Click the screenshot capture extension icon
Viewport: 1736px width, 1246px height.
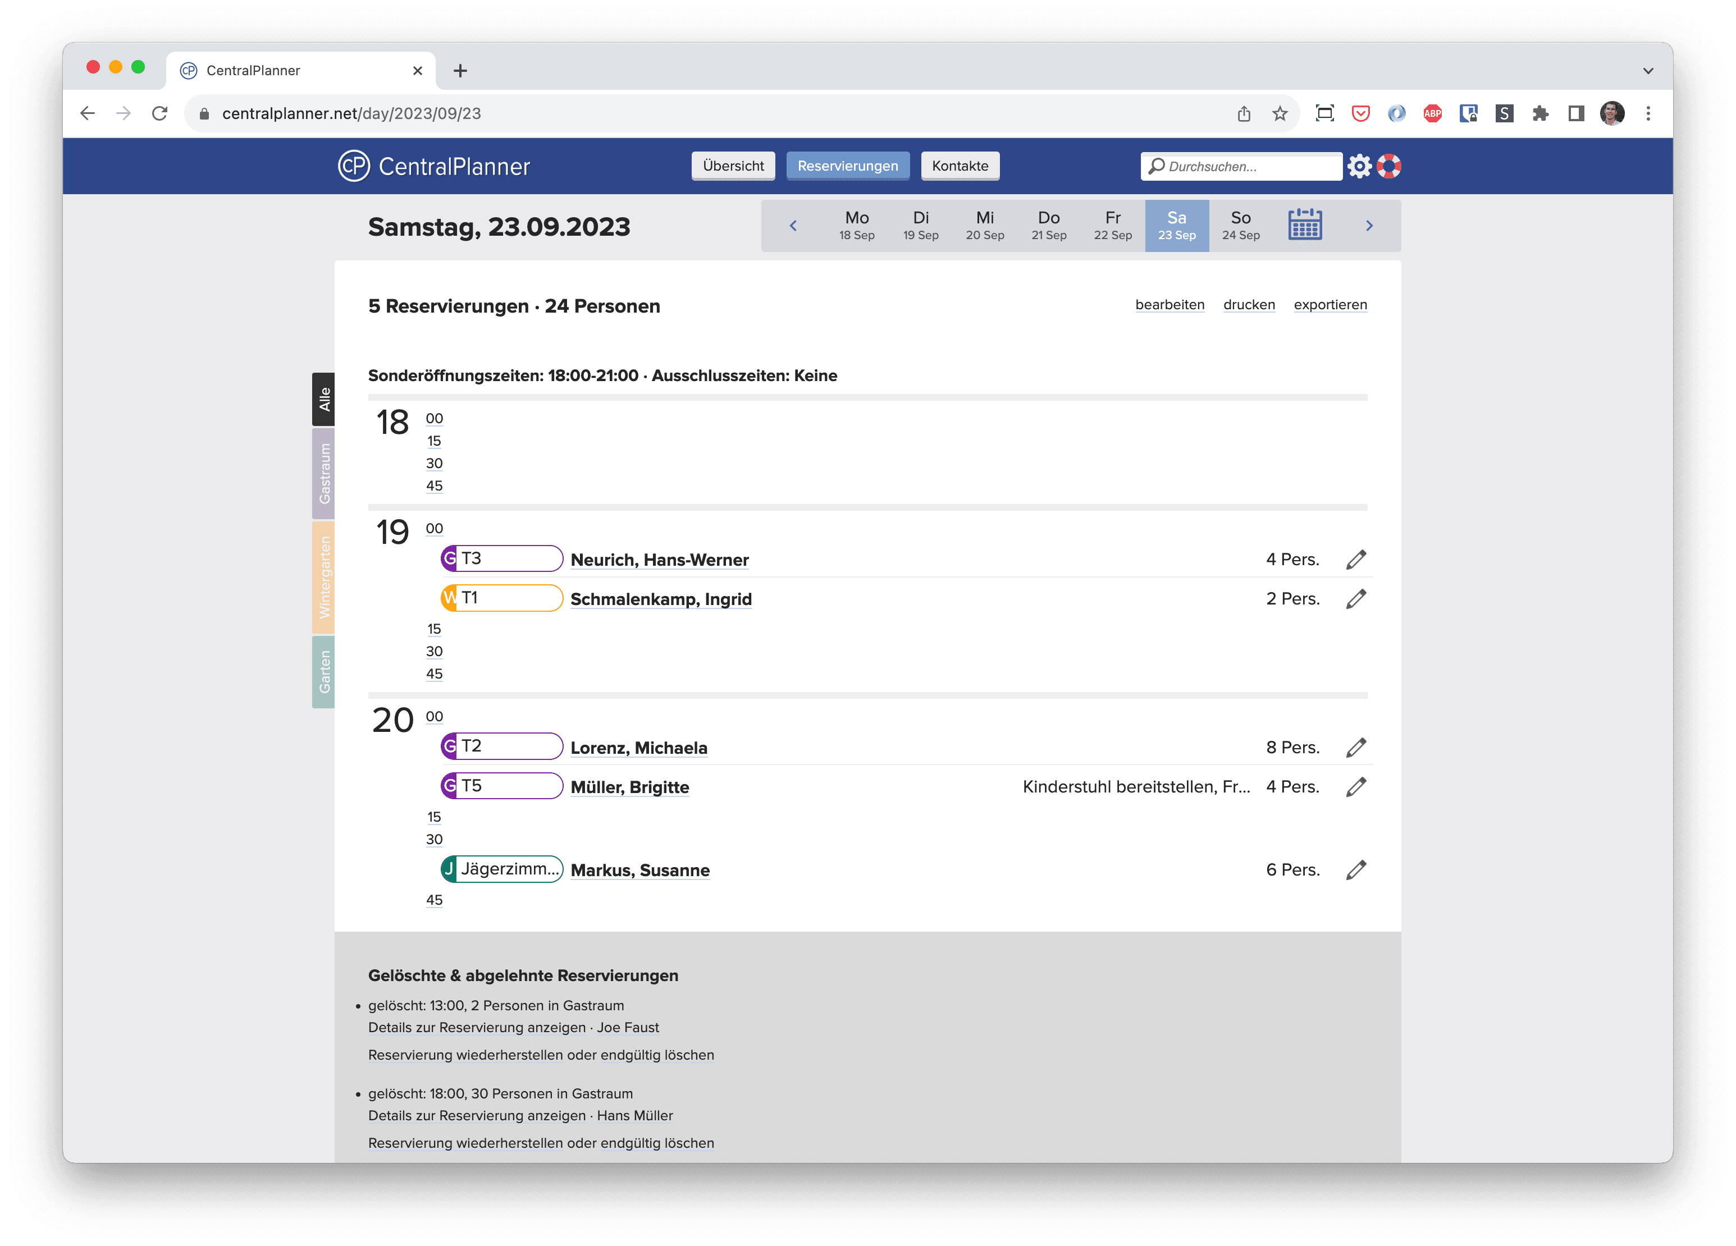click(1324, 113)
